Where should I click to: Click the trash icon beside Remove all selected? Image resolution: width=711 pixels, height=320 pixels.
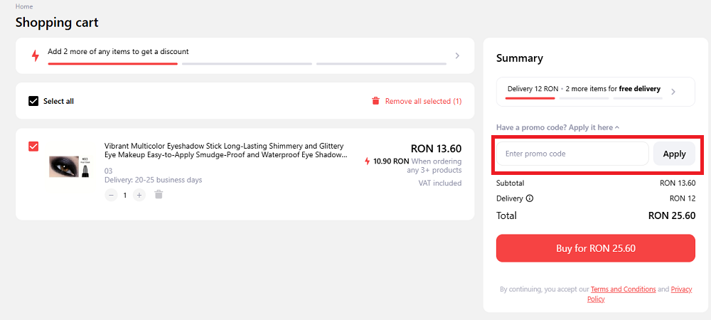coord(375,101)
